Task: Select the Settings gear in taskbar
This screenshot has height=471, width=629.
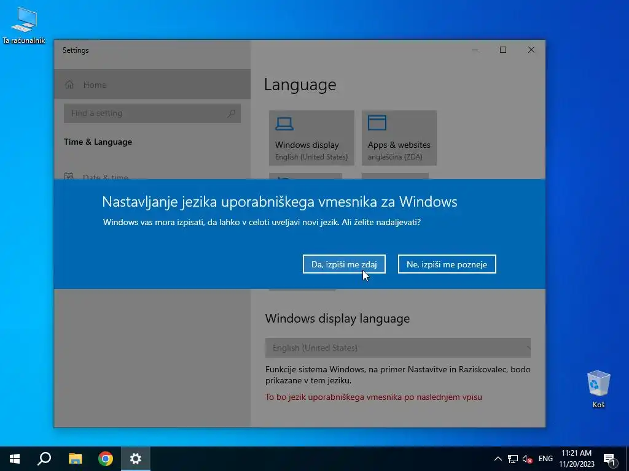Action: point(136,459)
